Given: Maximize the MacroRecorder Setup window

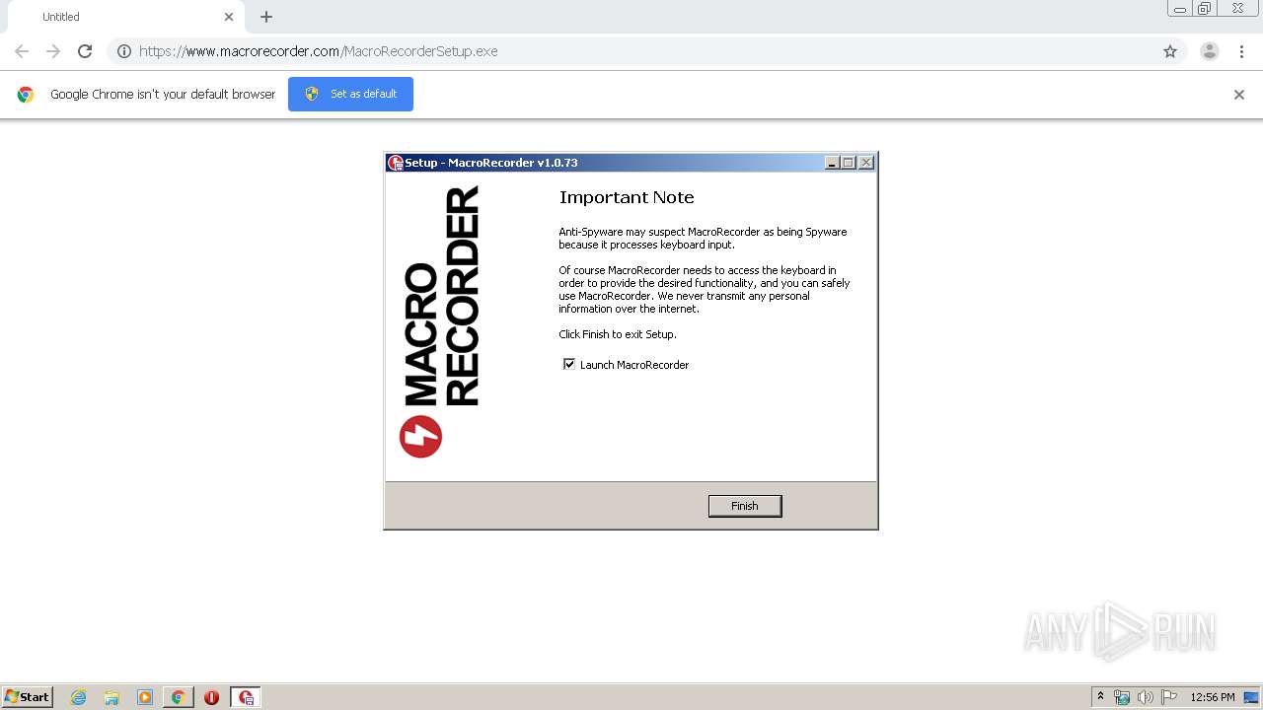Looking at the screenshot, I should (849, 163).
